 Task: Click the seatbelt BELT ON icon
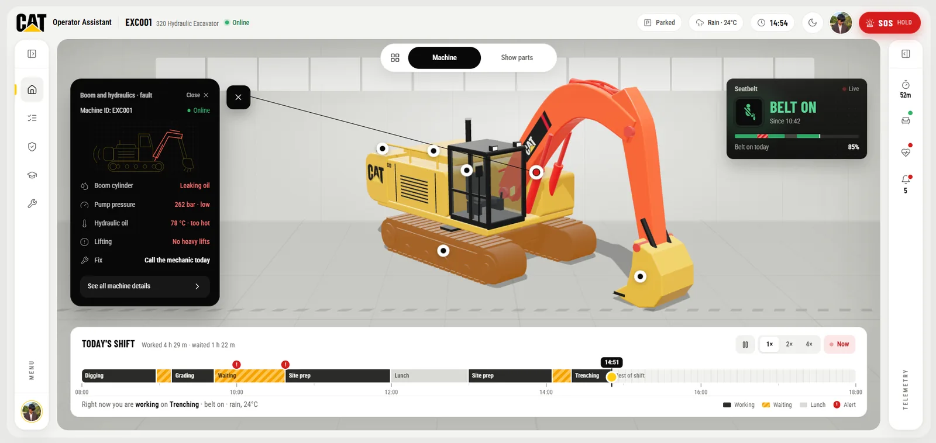pos(749,112)
